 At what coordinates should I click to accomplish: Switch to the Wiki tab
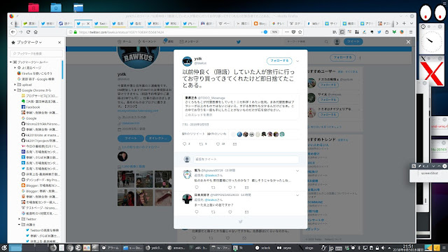tap(313, 24)
